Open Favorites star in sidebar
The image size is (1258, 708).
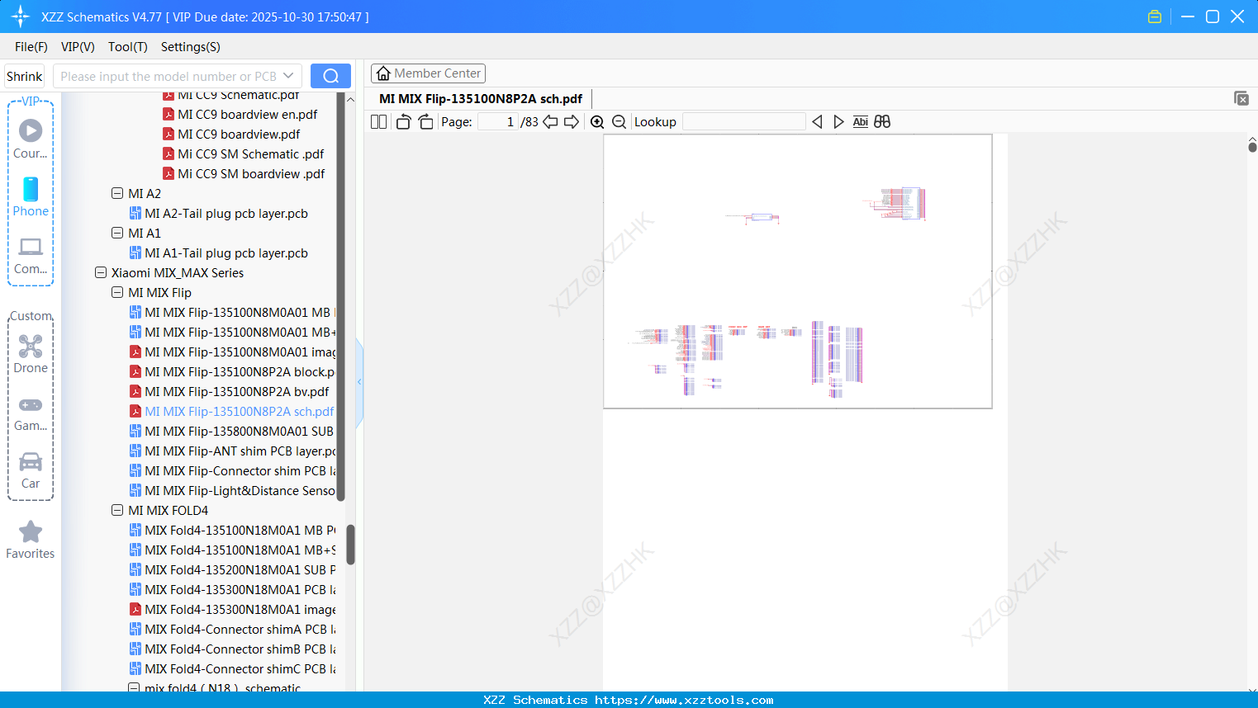pyautogui.click(x=31, y=540)
